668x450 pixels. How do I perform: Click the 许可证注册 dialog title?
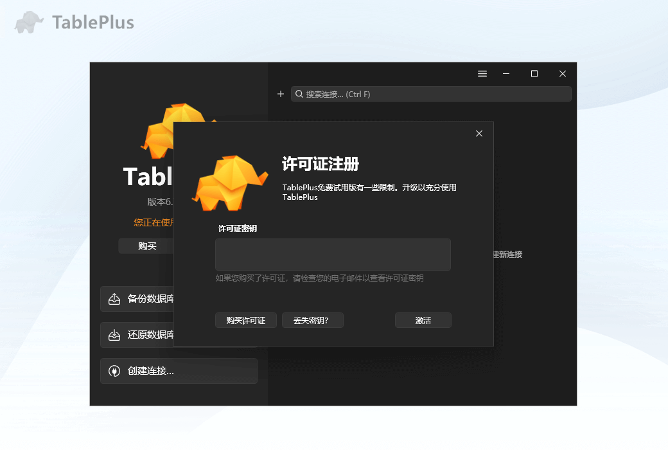(x=321, y=165)
